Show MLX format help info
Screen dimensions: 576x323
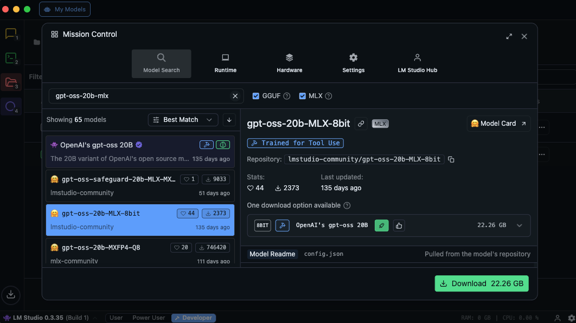(329, 96)
